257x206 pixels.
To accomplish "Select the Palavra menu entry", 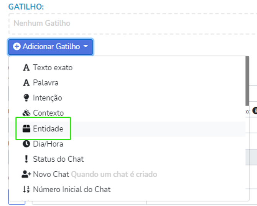I will pos(46,83).
